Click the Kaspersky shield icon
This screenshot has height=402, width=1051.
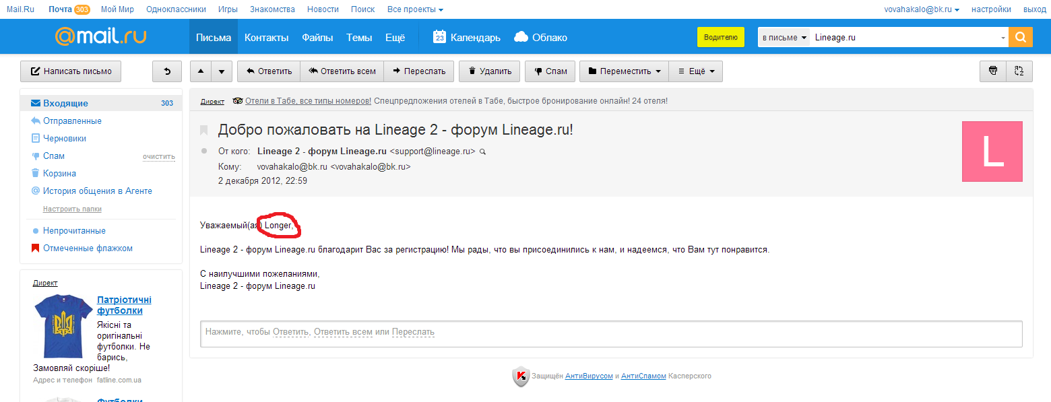tap(519, 376)
